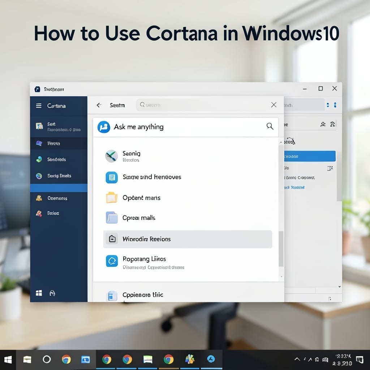Go back with the left arrow
This screenshot has width=370, height=370.
click(99, 105)
